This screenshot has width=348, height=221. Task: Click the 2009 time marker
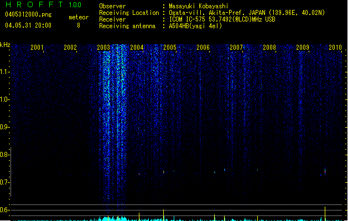click(303, 48)
